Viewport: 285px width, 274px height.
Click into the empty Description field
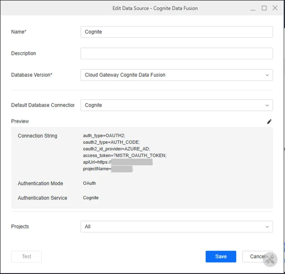177,53
